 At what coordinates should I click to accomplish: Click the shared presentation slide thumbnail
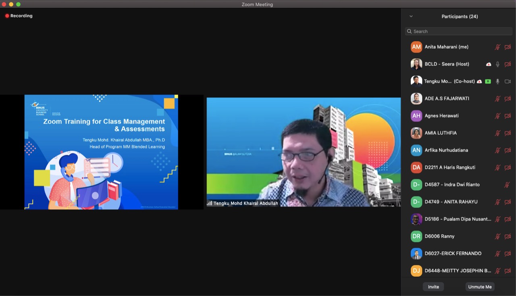[x=101, y=152]
